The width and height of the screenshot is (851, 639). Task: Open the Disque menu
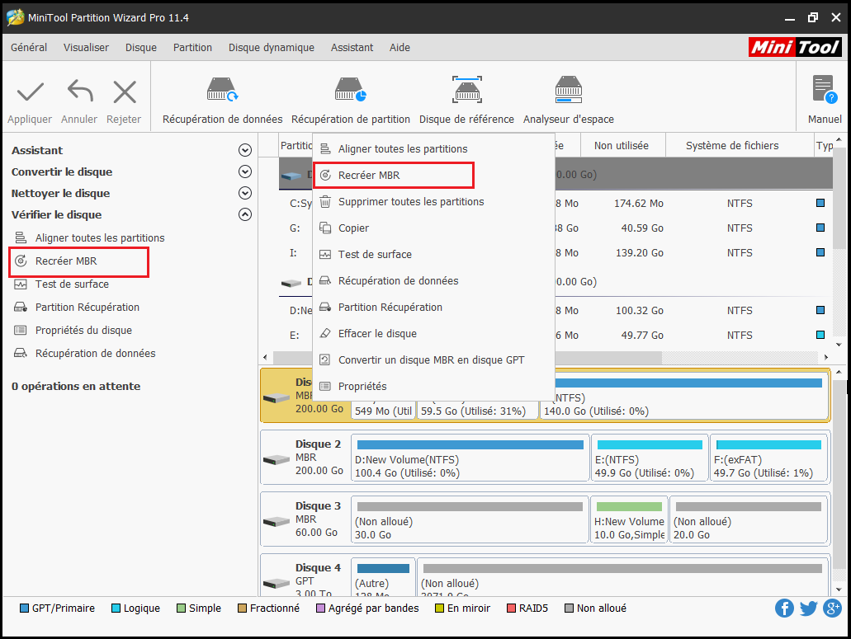coord(141,48)
